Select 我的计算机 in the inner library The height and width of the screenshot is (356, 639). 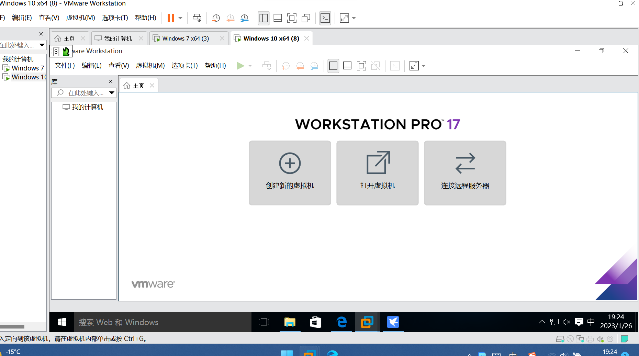83,107
